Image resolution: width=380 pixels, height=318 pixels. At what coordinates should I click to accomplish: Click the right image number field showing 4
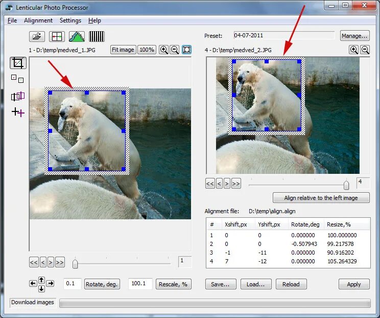pos(363,183)
